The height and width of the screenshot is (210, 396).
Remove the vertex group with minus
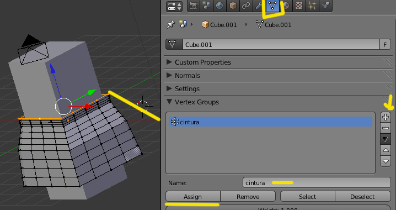click(x=386, y=128)
